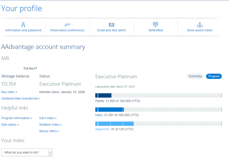Click the speech bubble icon above BeNotified

pyautogui.click(x=155, y=24)
